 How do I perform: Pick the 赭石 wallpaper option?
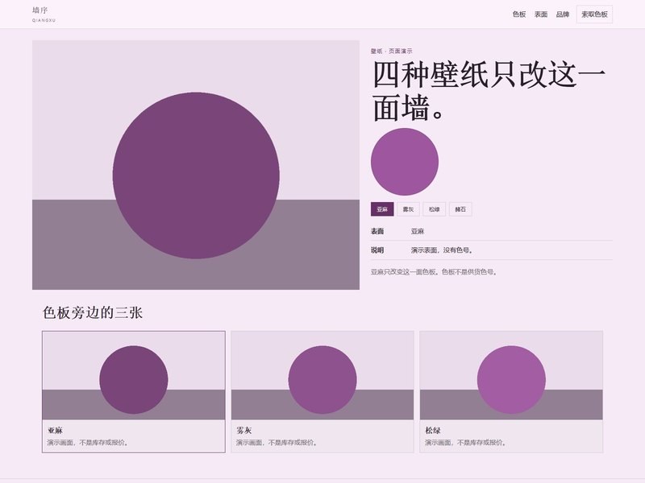click(x=460, y=209)
